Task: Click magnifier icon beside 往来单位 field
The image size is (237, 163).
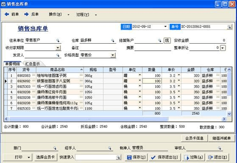Action: tap(58, 40)
